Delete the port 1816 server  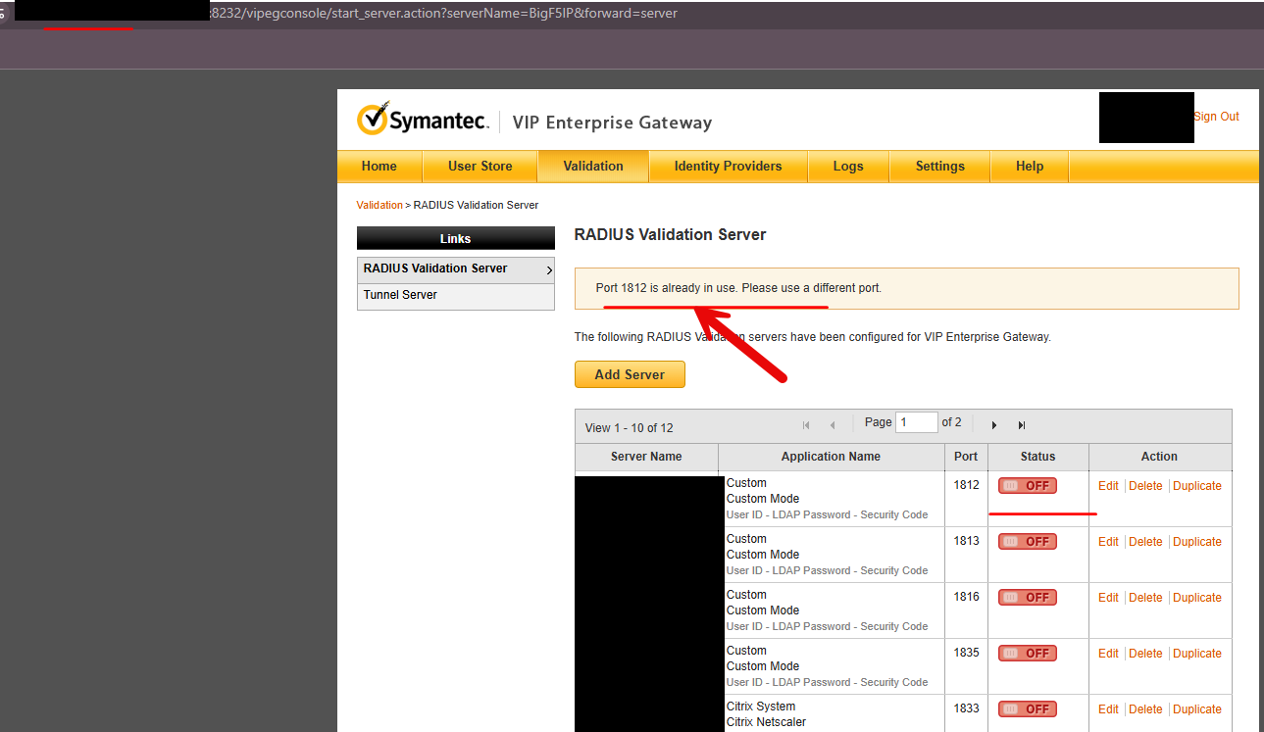[1145, 598]
